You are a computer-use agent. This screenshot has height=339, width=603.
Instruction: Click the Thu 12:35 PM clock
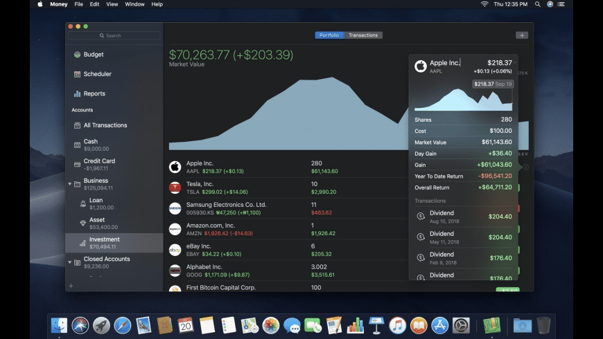(x=511, y=4)
